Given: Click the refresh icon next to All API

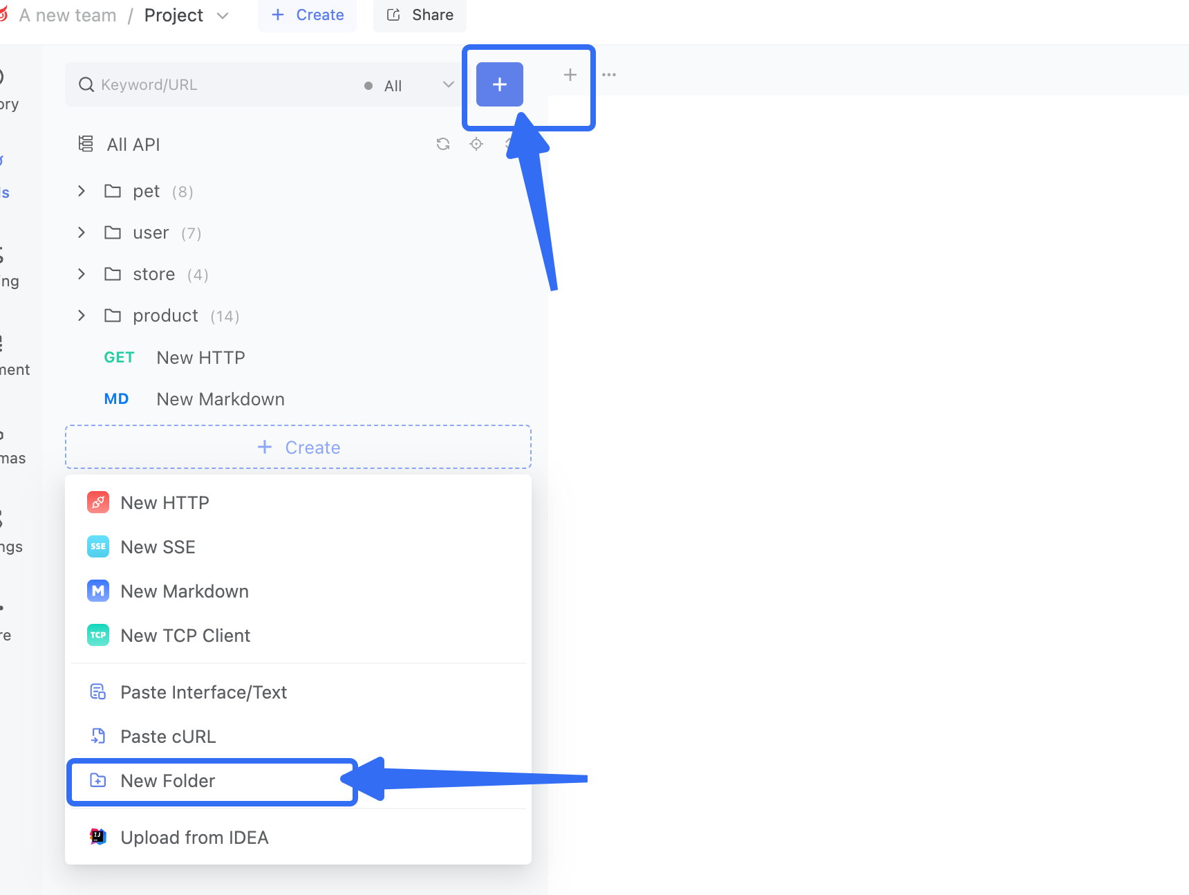Looking at the screenshot, I should pos(443,144).
